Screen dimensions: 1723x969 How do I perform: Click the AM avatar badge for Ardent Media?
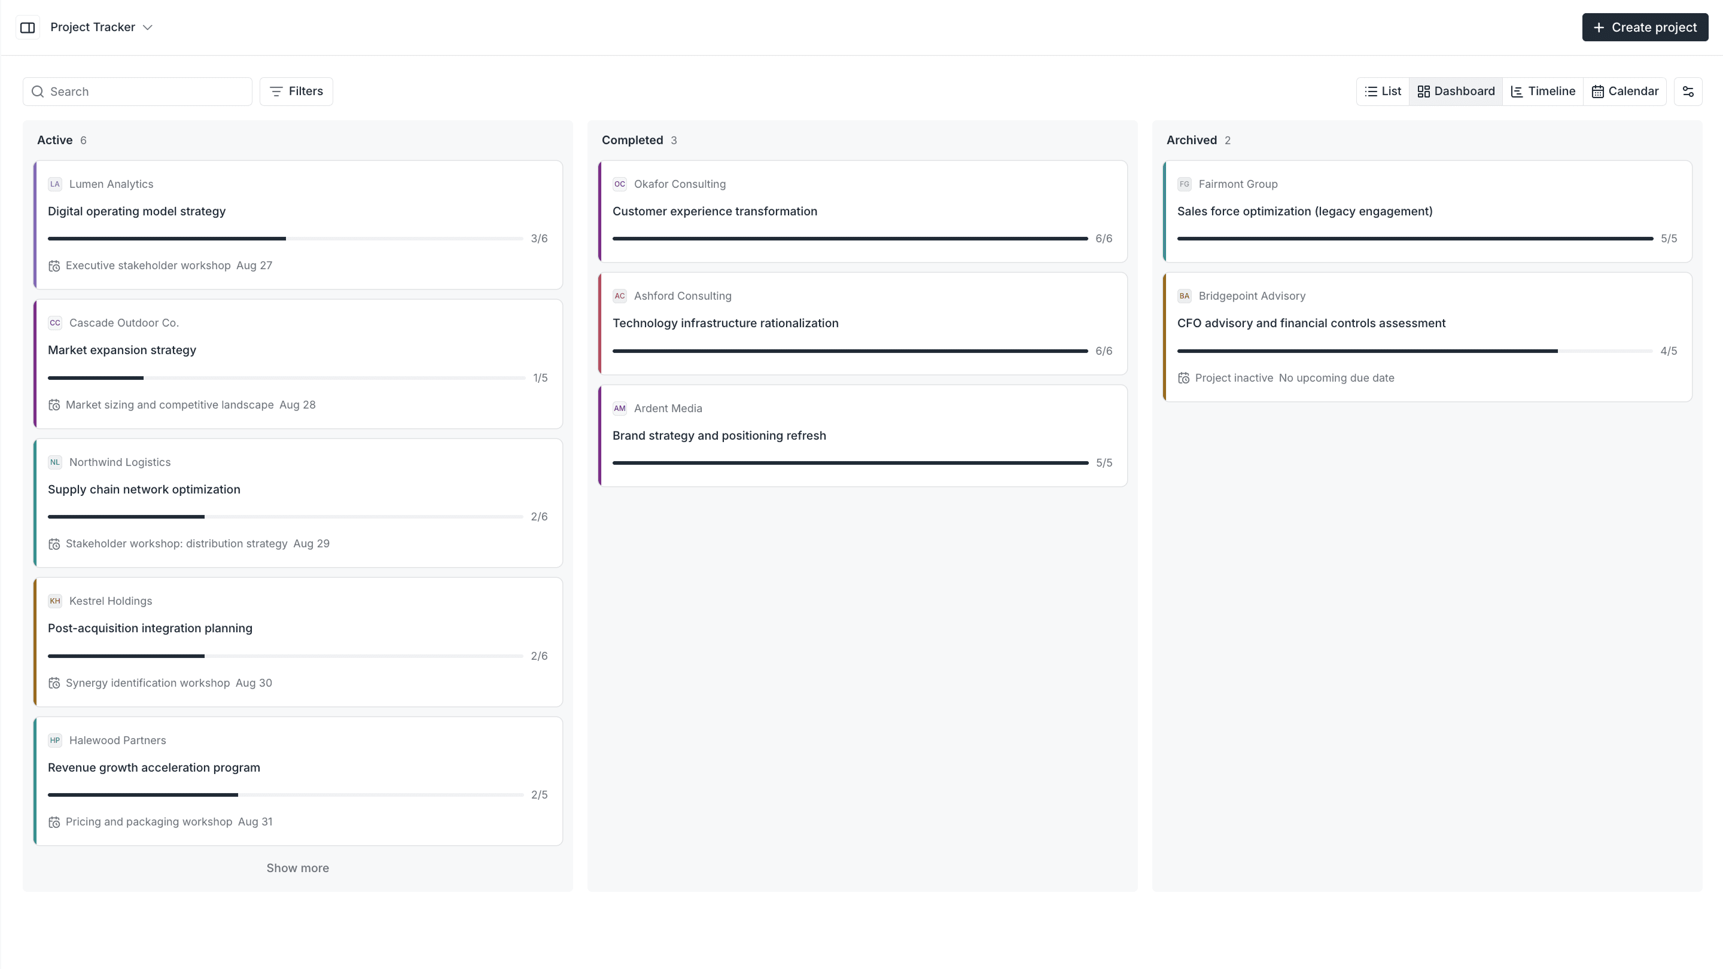pyautogui.click(x=619, y=408)
